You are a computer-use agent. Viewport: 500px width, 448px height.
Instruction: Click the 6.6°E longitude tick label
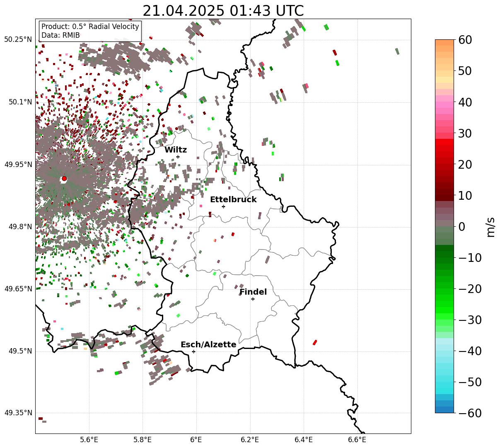(x=357, y=439)
